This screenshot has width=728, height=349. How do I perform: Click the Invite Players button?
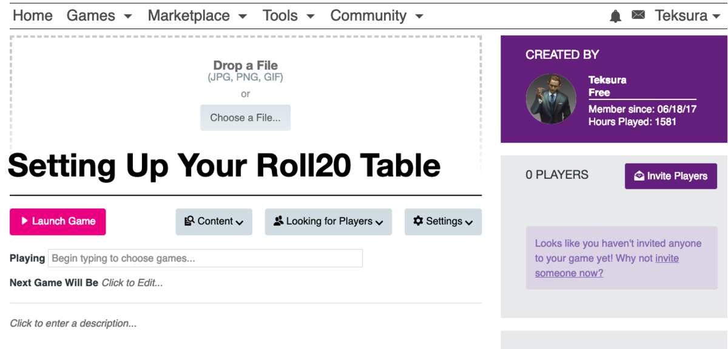pos(670,176)
